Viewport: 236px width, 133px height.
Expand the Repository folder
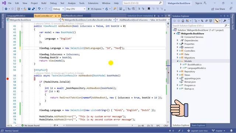(177, 71)
